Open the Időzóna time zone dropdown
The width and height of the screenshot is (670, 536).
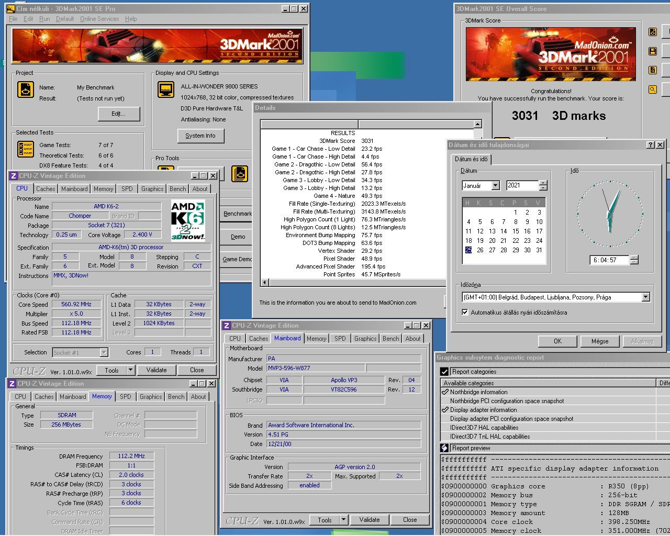(x=645, y=297)
